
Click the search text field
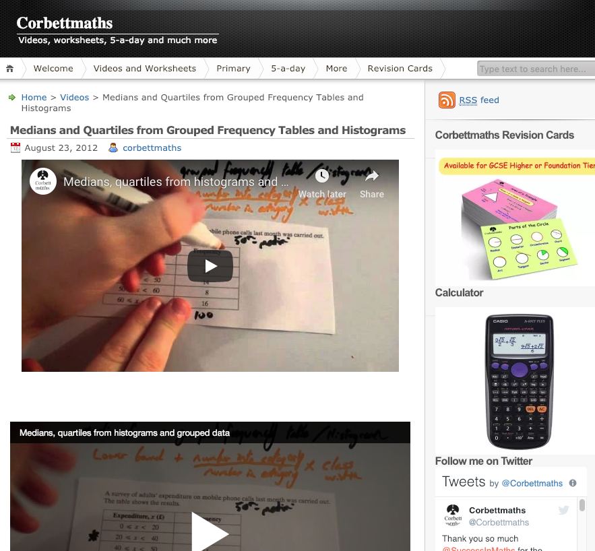pos(536,69)
